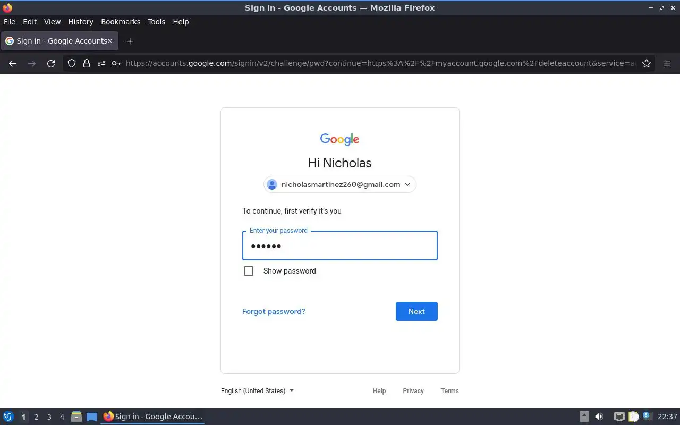The width and height of the screenshot is (680, 425).
Task: Click the Google logo
Action: (x=340, y=139)
